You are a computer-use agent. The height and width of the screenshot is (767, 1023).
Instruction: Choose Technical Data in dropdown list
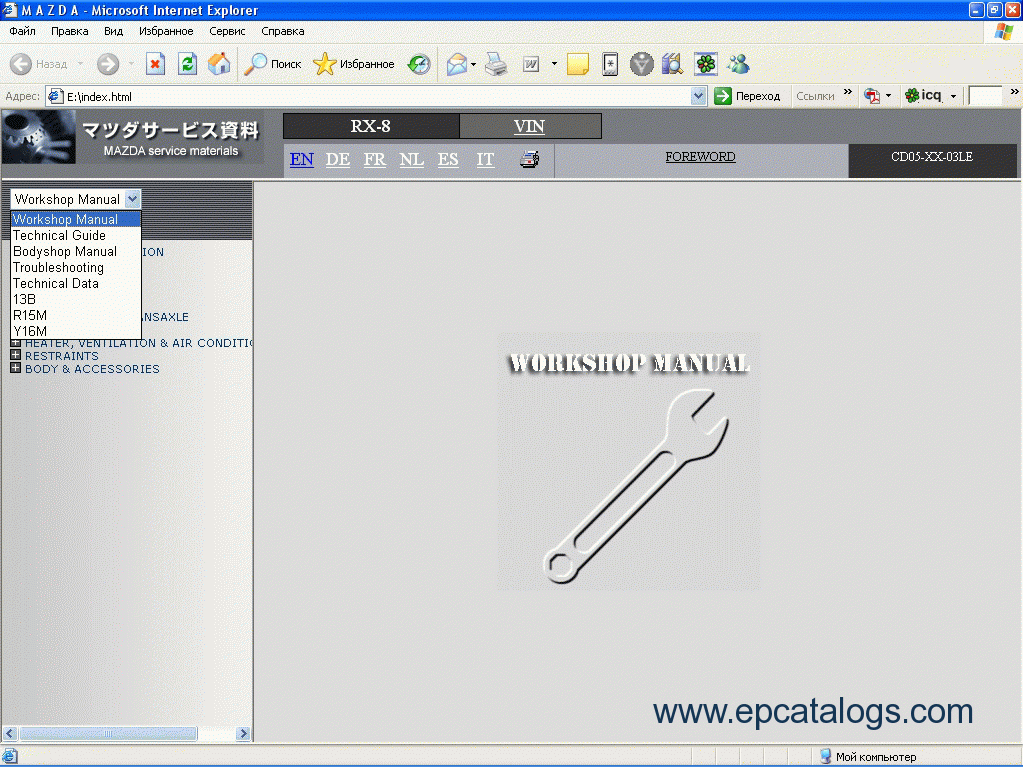pyautogui.click(x=76, y=283)
